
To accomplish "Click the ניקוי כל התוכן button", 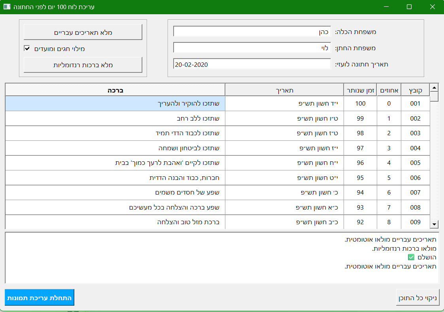I will pyautogui.click(x=418, y=297).
